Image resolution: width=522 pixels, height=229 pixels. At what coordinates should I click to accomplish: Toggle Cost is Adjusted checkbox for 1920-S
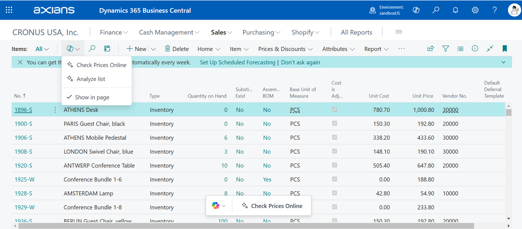coord(334,165)
